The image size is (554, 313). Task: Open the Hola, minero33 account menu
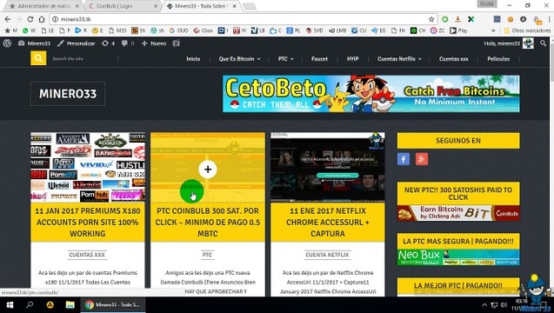pos(509,43)
